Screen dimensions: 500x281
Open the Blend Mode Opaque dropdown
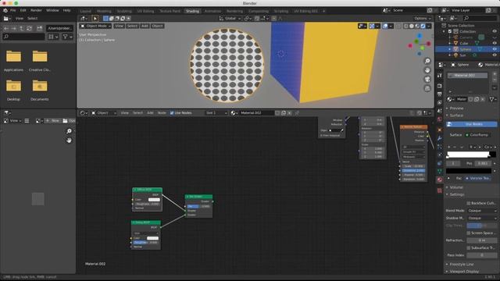coord(482,211)
